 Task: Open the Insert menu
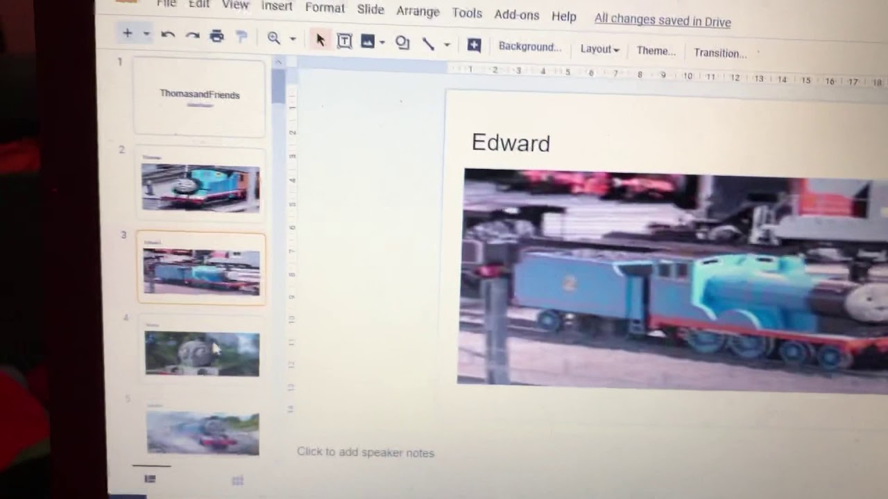tap(277, 6)
